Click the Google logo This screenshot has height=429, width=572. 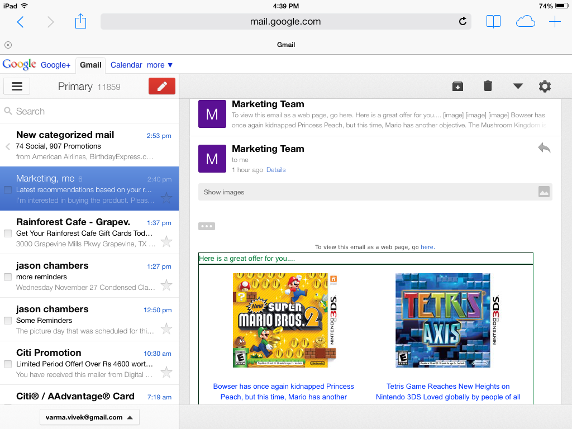20,65
